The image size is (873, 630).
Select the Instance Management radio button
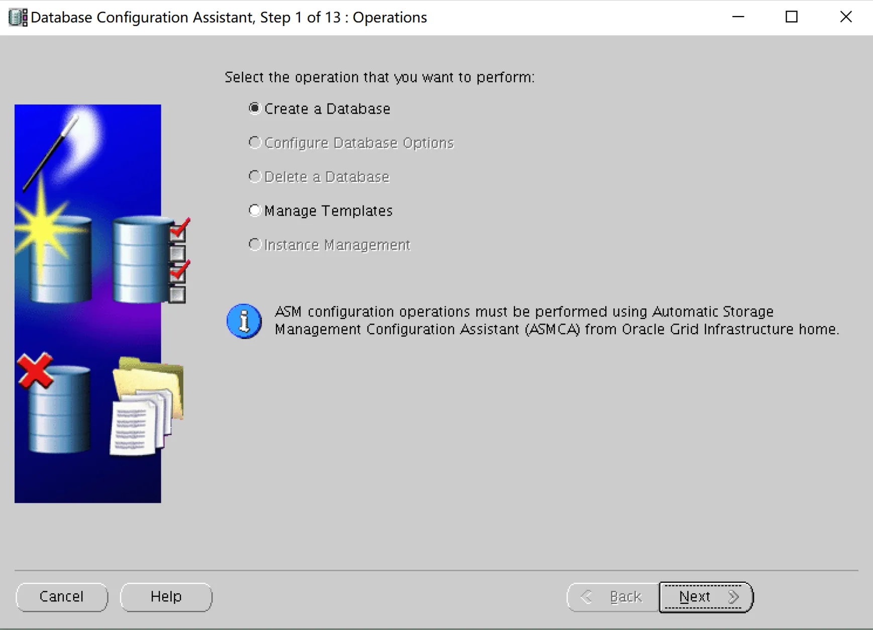click(x=255, y=245)
